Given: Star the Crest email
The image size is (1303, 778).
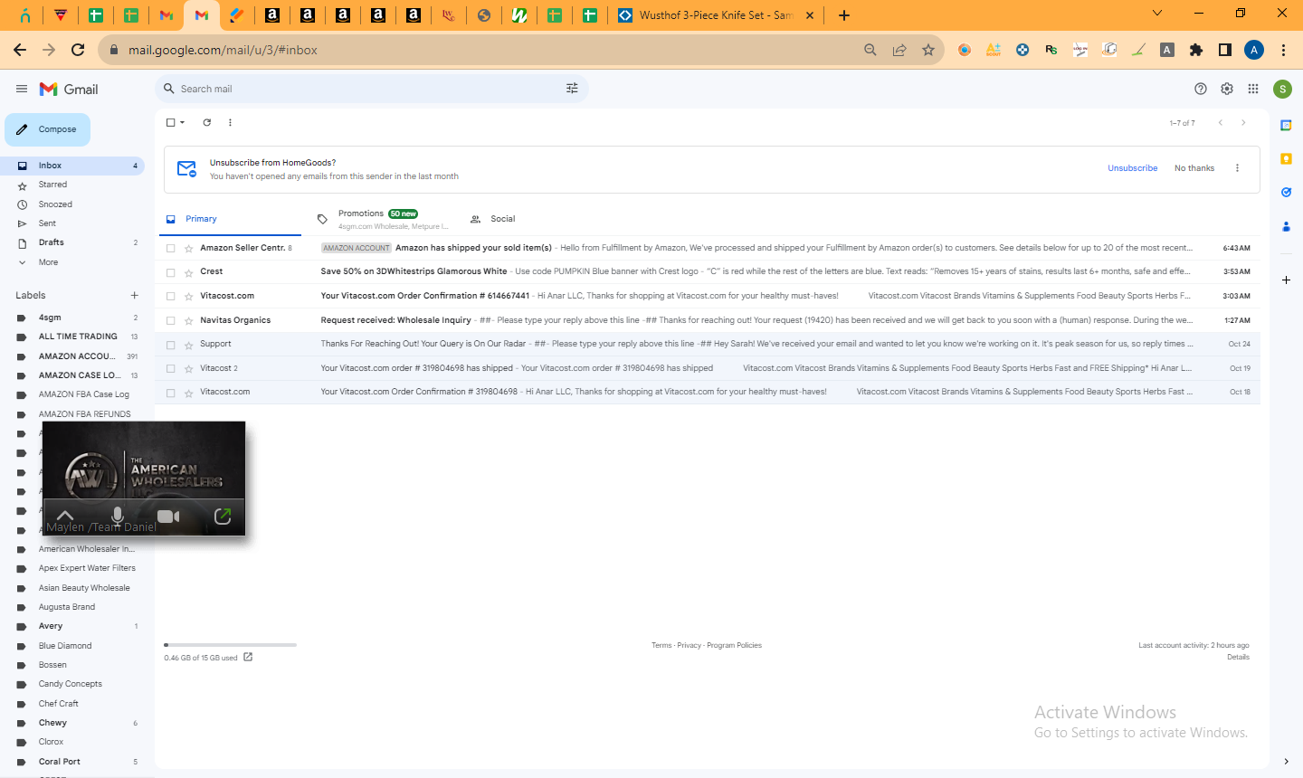Looking at the screenshot, I should point(188,272).
